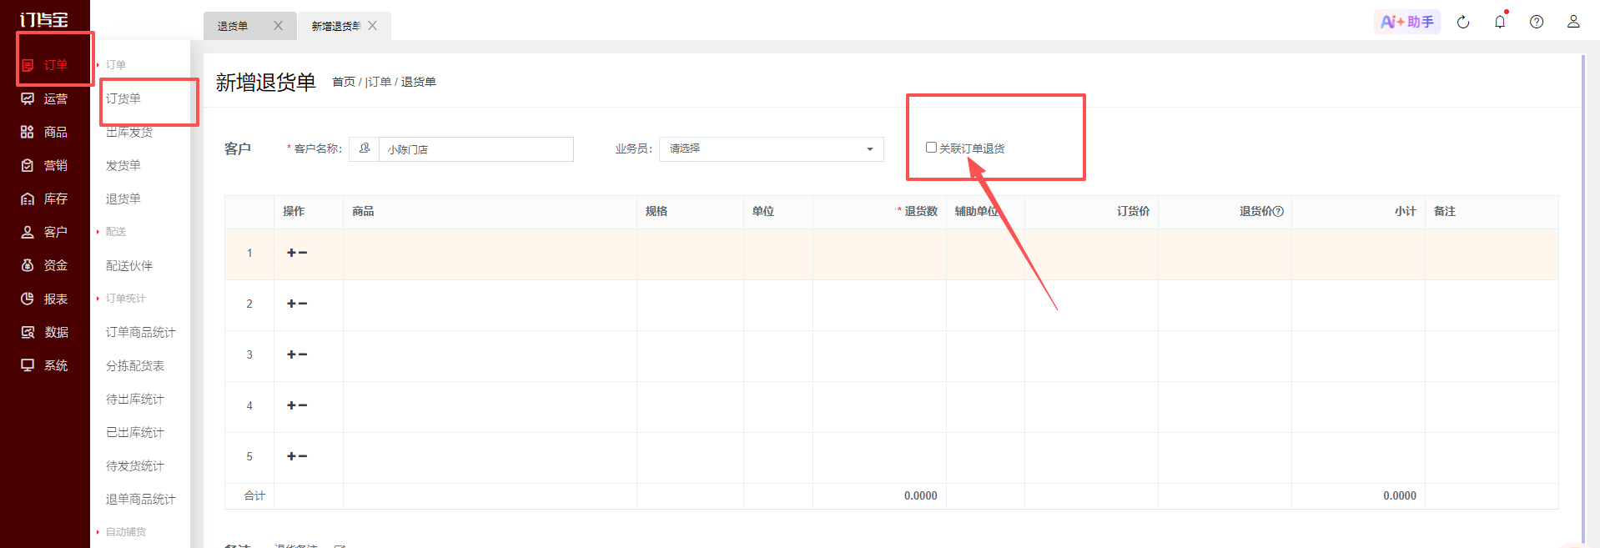Add a row using plus in row 1
The image size is (1600, 548).
[x=291, y=253]
